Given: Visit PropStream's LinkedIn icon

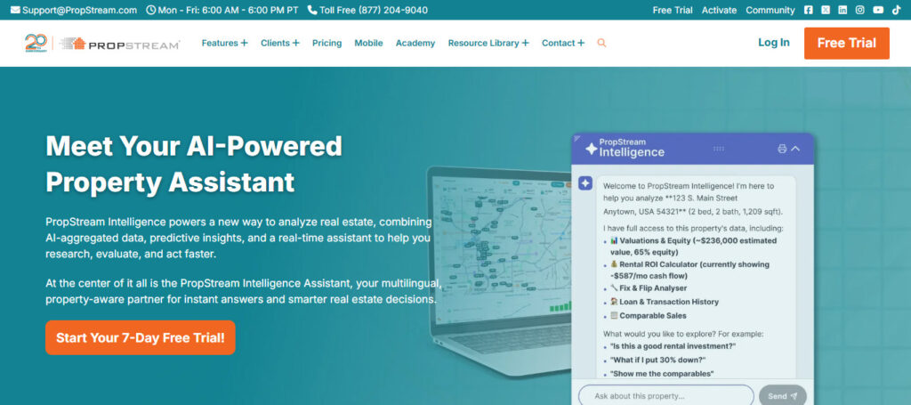Looking at the screenshot, I should (x=842, y=10).
